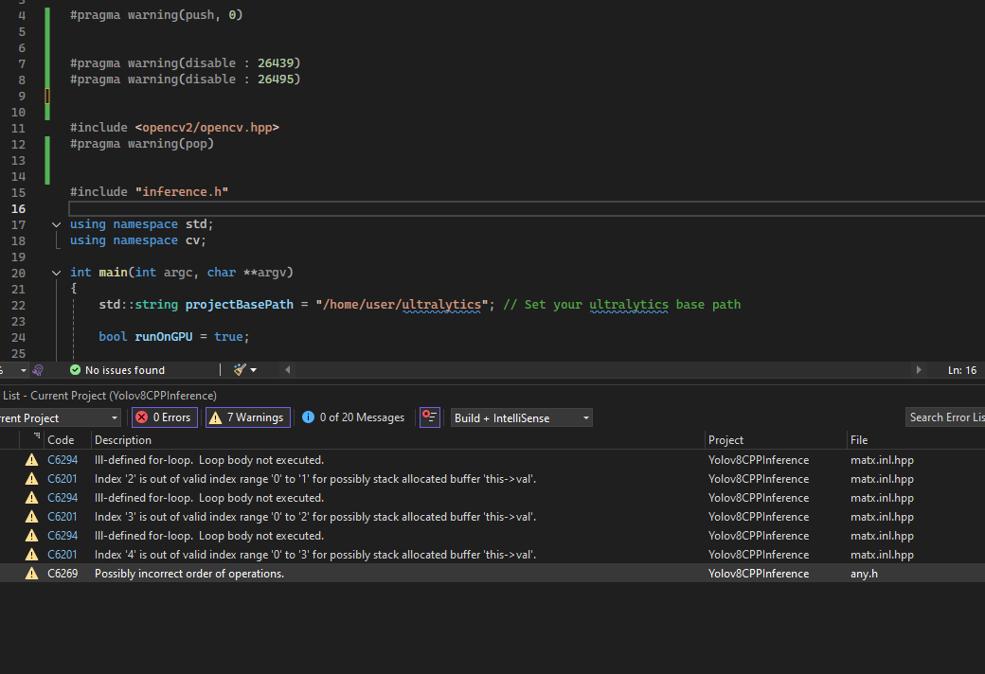Viewport: 985px width, 674px height.
Task: Open the Build + IntelliSense dropdown
Action: [x=522, y=418]
